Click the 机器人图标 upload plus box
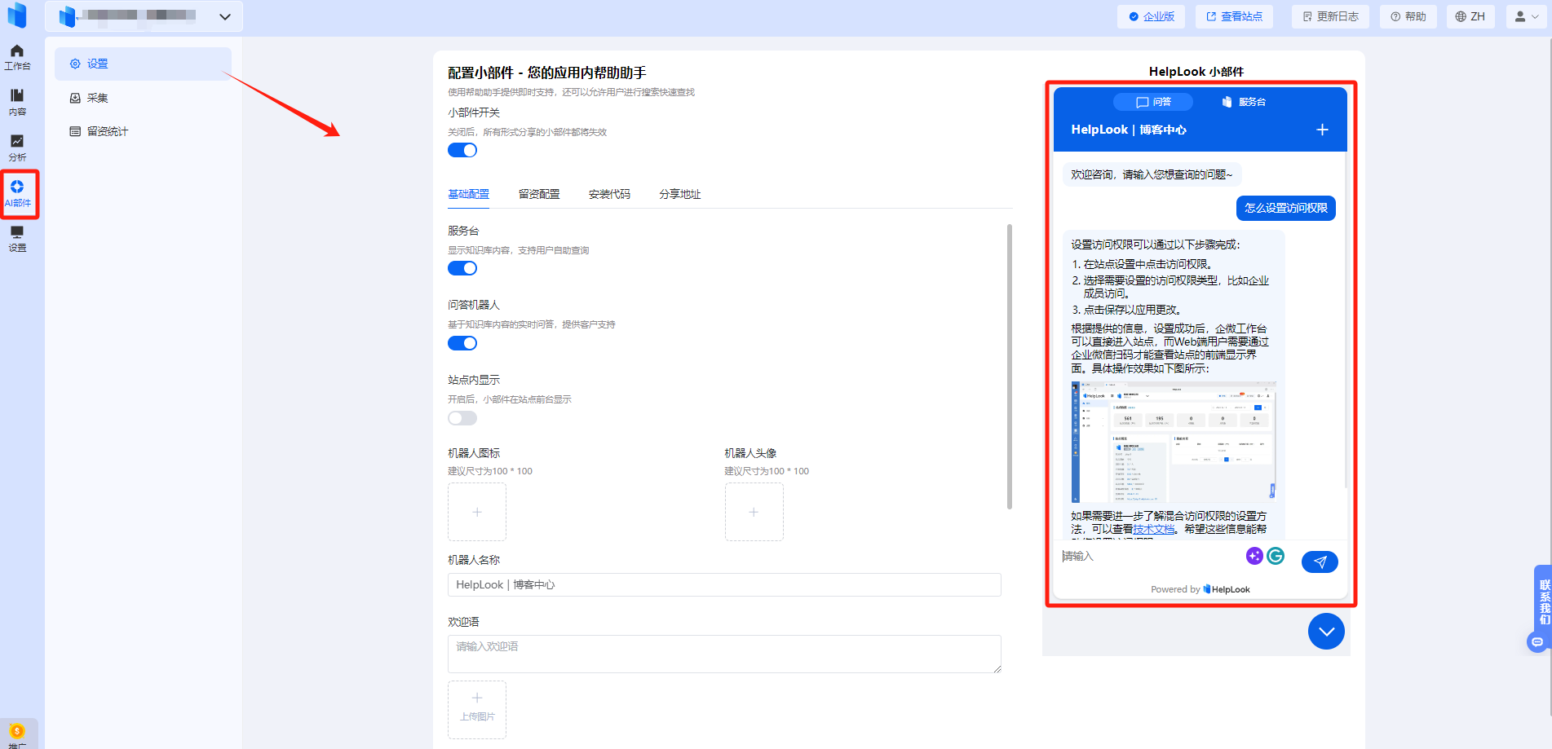Image resolution: width=1552 pixels, height=749 pixels. coord(477,512)
